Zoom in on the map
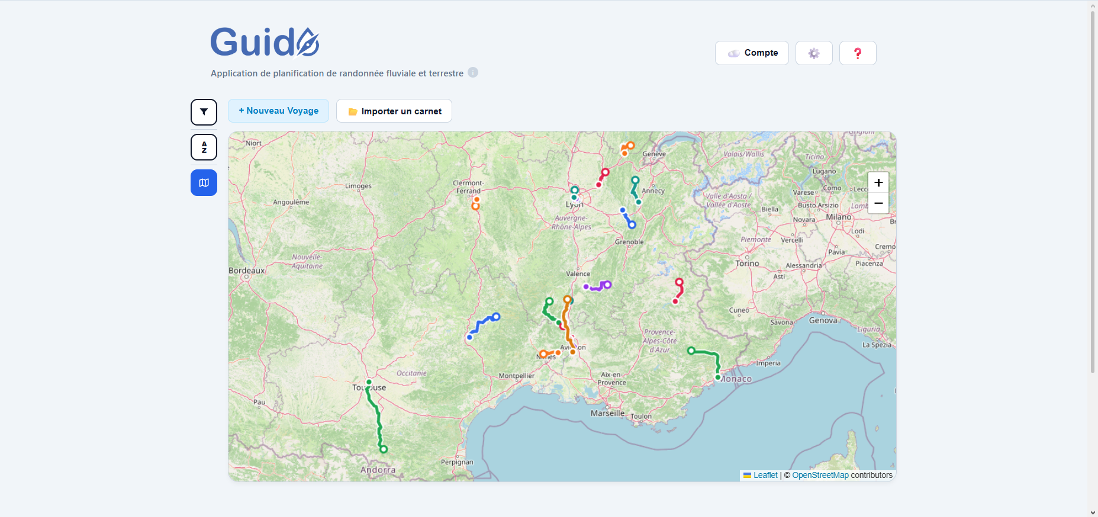The image size is (1098, 517). point(878,182)
